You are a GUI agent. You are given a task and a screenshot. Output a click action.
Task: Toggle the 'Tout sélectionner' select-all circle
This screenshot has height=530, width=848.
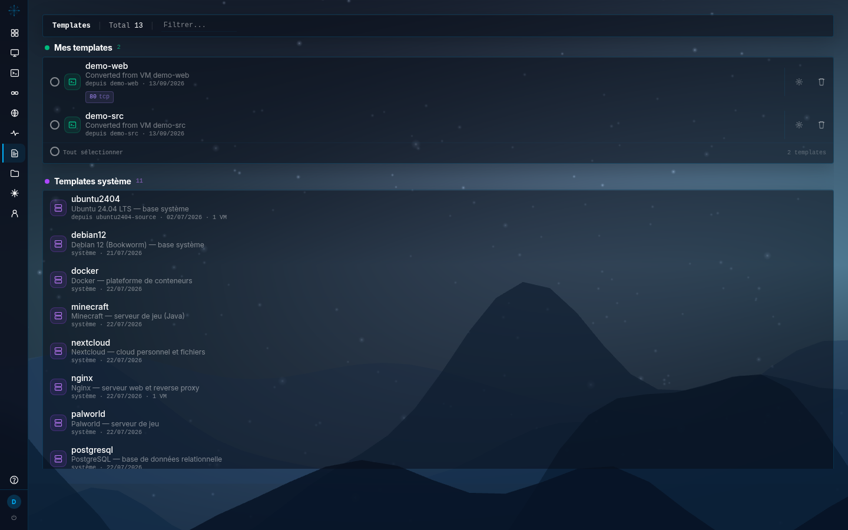pos(55,151)
